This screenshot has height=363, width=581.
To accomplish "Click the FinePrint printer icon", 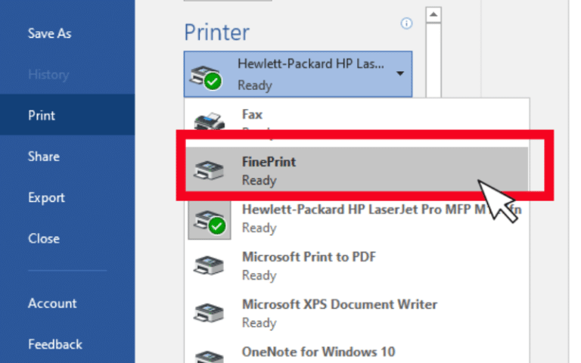I will coord(209,170).
